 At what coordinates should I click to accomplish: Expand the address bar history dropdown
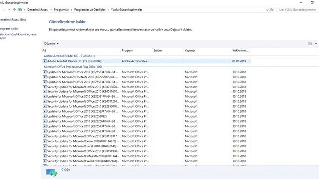(x=267, y=10)
